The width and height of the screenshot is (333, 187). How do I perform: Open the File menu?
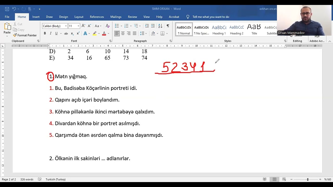point(7,17)
